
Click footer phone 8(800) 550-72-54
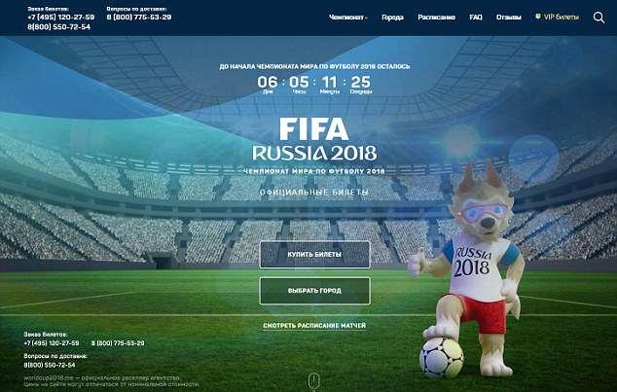pyautogui.click(x=50, y=365)
